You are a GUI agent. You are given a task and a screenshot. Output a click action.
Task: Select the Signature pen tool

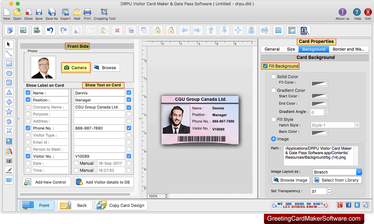[9, 170]
